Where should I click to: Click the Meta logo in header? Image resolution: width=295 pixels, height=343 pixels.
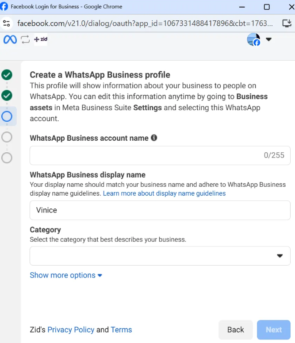10,39
